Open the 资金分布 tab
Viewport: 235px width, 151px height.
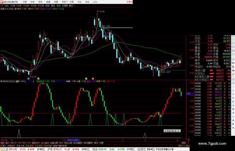coord(21,146)
